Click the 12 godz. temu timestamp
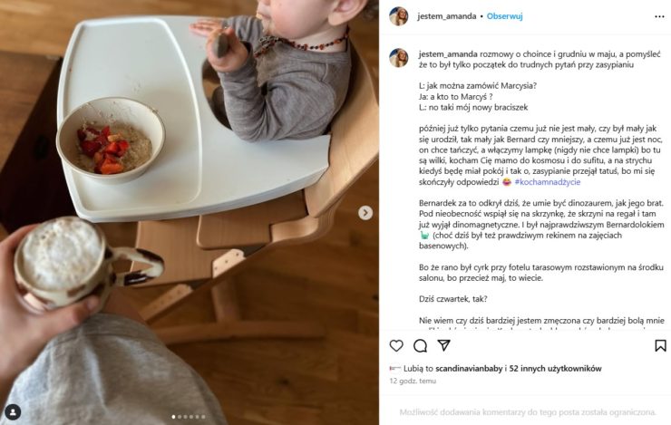This screenshot has width=671, height=425. point(413,381)
